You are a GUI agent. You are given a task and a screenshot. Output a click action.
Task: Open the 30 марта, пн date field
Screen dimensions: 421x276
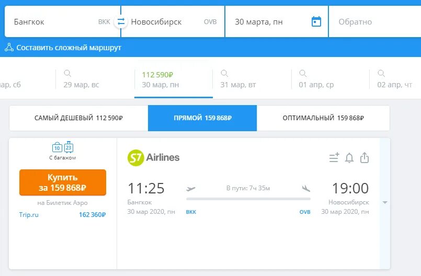click(277, 21)
